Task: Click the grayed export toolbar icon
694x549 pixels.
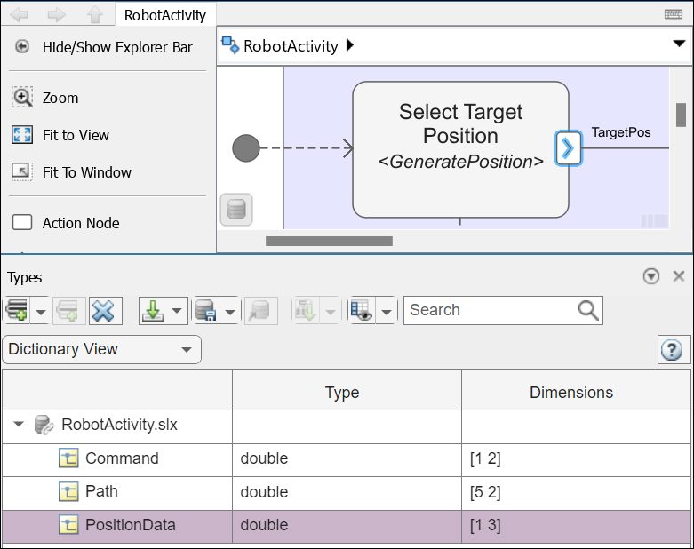Action: click(x=306, y=311)
